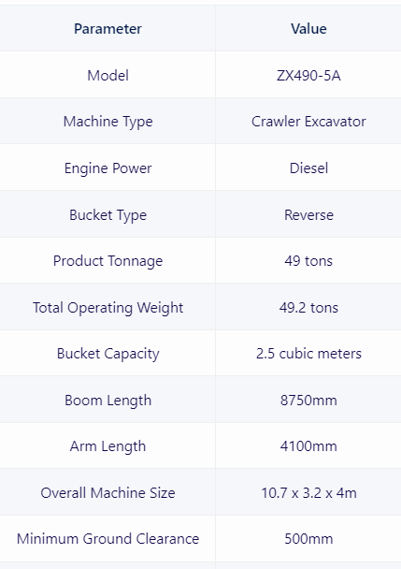This screenshot has height=569, width=401.
Task: Click the Total Operating Weight label
Action: (107, 308)
